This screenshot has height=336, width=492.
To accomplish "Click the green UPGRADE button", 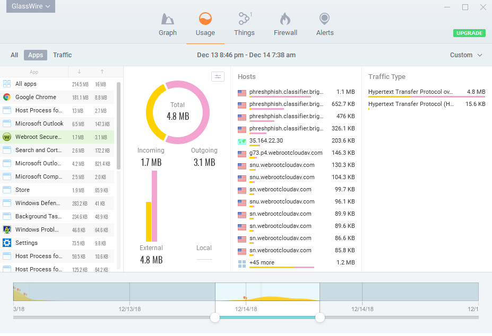I will coord(469,33).
